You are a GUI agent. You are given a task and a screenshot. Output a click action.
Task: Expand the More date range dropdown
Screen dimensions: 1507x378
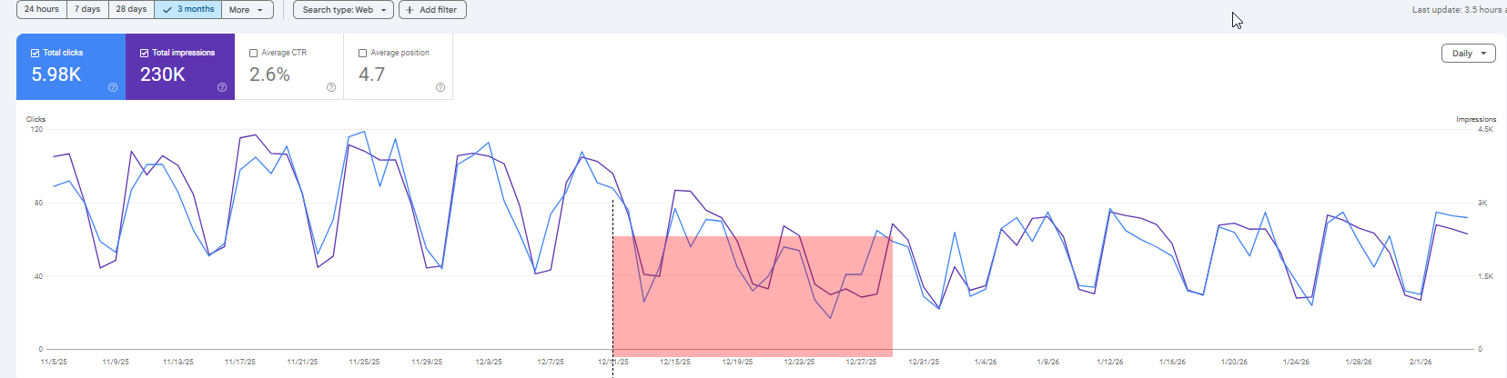(x=247, y=10)
